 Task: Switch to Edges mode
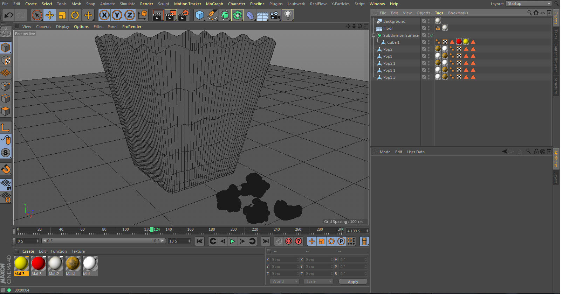6,98
